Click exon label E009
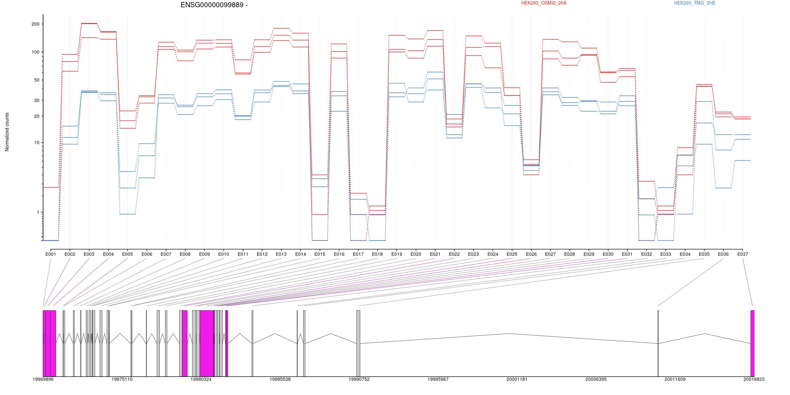The height and width of the screenshot is (395, 790). [x=204, y=254]
